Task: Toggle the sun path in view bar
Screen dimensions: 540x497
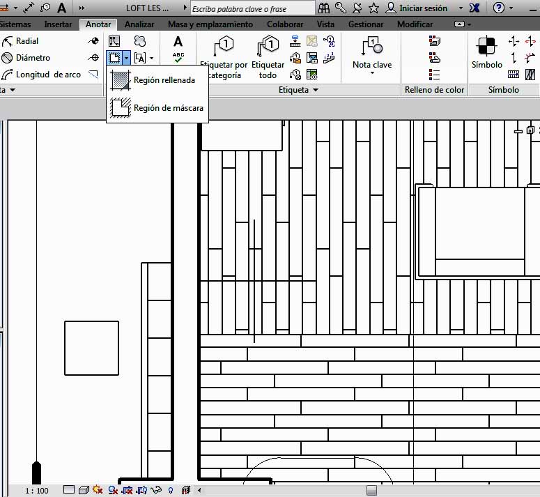Action: 97,490
